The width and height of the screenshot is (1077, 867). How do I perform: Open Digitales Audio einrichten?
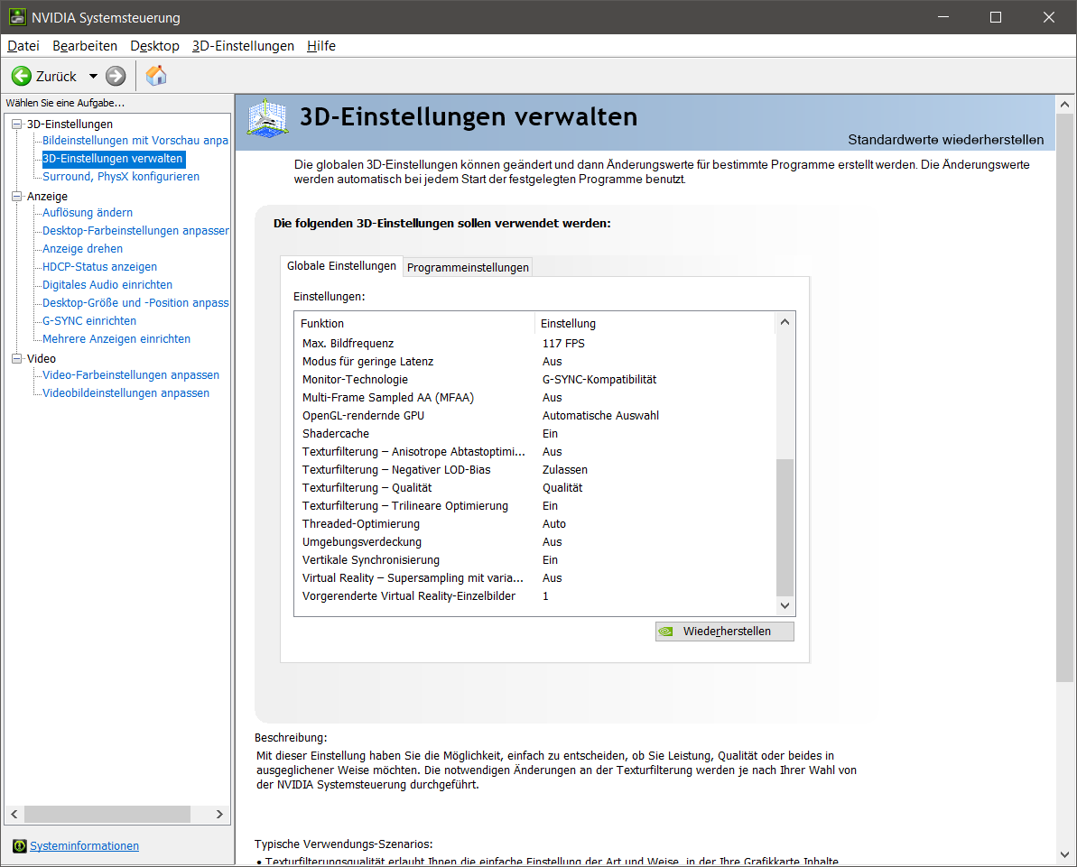pos(107,284)
